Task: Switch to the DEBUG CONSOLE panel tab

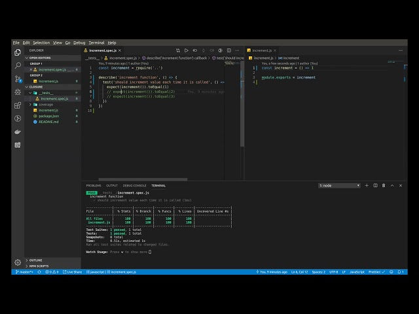Action: (134, 186)
